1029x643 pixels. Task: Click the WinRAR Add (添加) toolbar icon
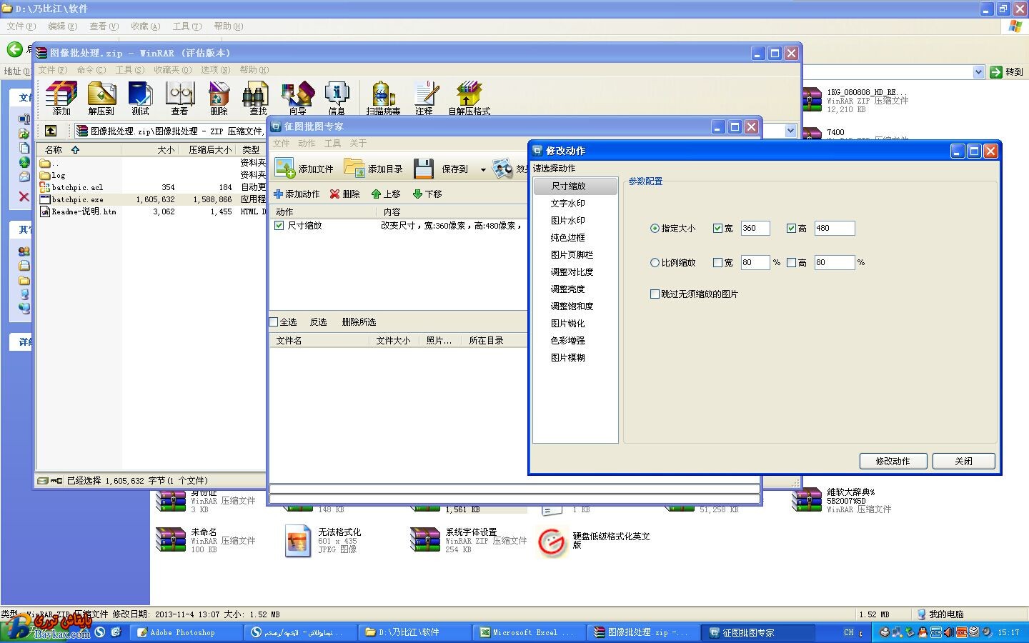coord(61,97)
